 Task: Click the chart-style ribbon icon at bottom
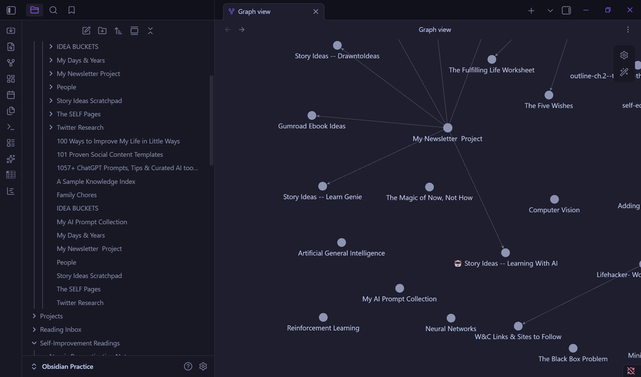(x=11, y=191)
